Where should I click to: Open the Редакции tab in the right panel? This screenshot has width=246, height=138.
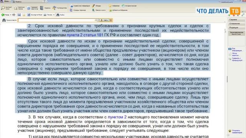(236, 27)
